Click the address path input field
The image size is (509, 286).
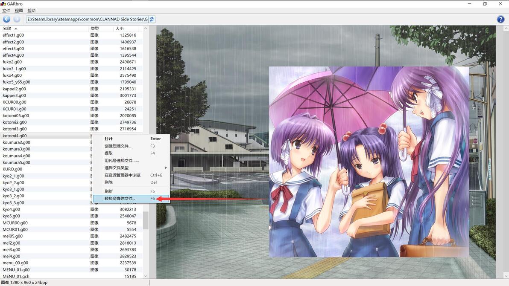pyautogui.click(x=87, y=19)
